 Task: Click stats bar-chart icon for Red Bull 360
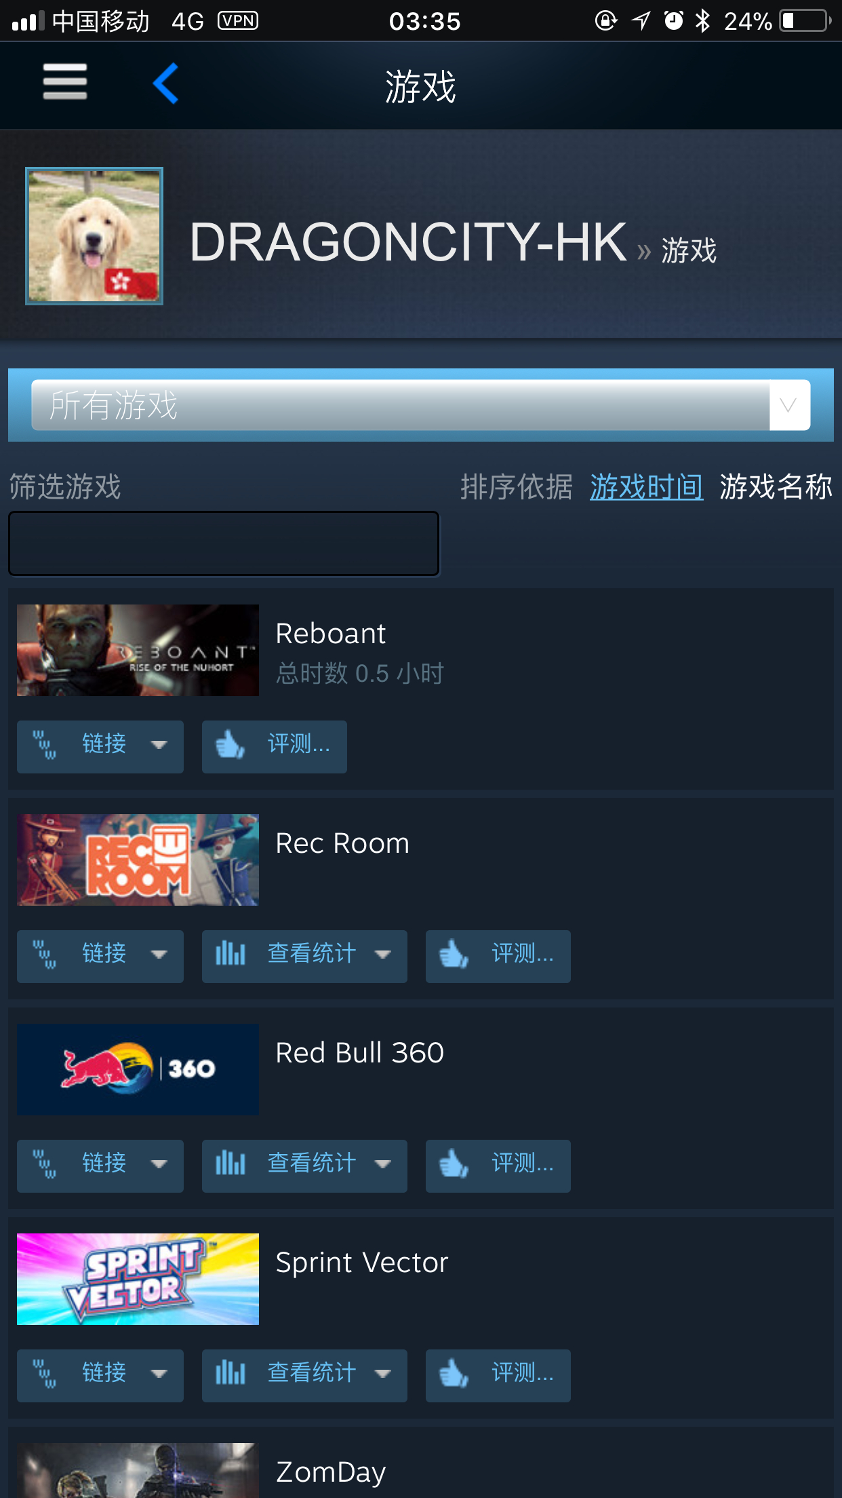tap(230, 1164)
